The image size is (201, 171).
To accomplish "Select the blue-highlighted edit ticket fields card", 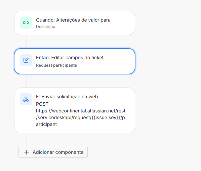I will coord(75,61).
